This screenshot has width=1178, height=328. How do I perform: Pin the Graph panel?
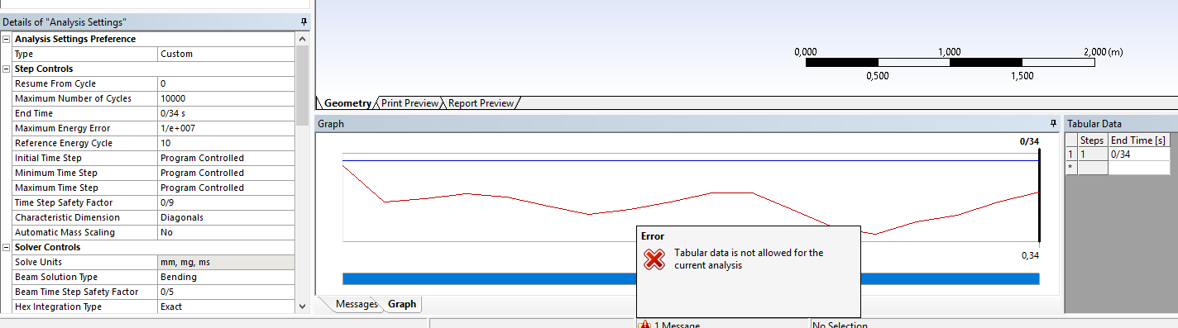(1053, 123)
